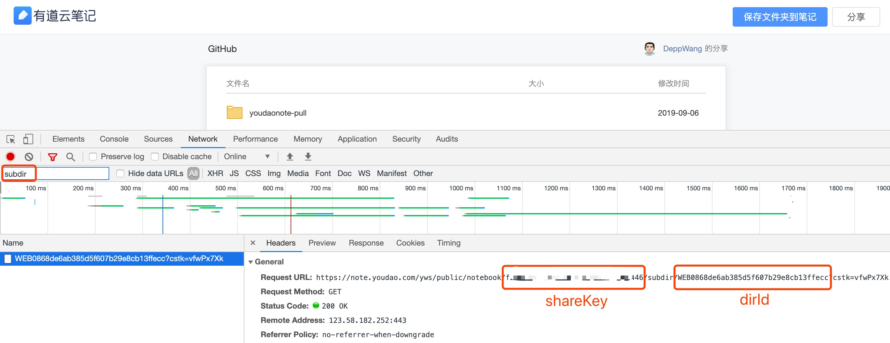890x343 pixels.
Task: Filter requests by Font
Action: 323,173
